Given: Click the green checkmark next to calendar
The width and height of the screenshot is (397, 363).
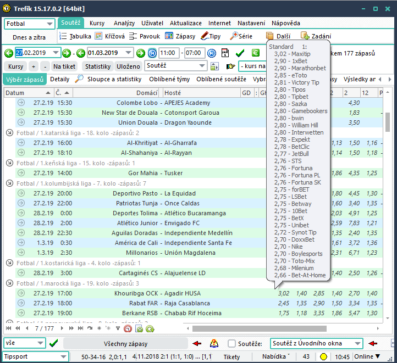Looking at the screenshot, I should (240, 53).
